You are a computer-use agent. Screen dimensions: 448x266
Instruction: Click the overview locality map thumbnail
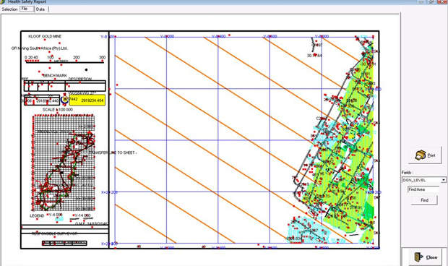point(63,163)
